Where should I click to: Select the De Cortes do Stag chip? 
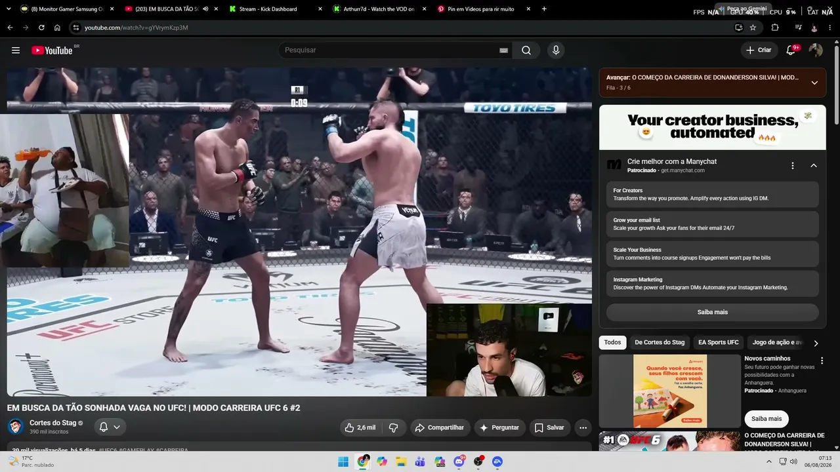click(660, 342)
